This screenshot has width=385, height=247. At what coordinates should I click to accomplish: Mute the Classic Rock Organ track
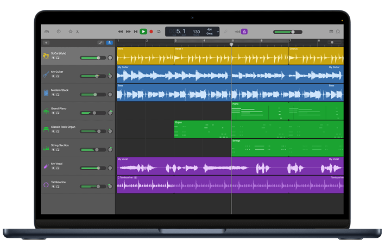(53, 131)
